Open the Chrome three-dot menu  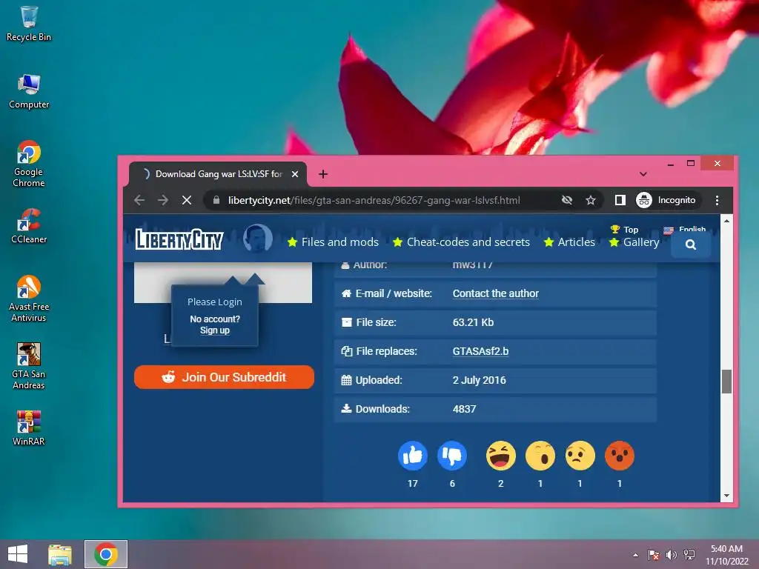tap(717, 200)
